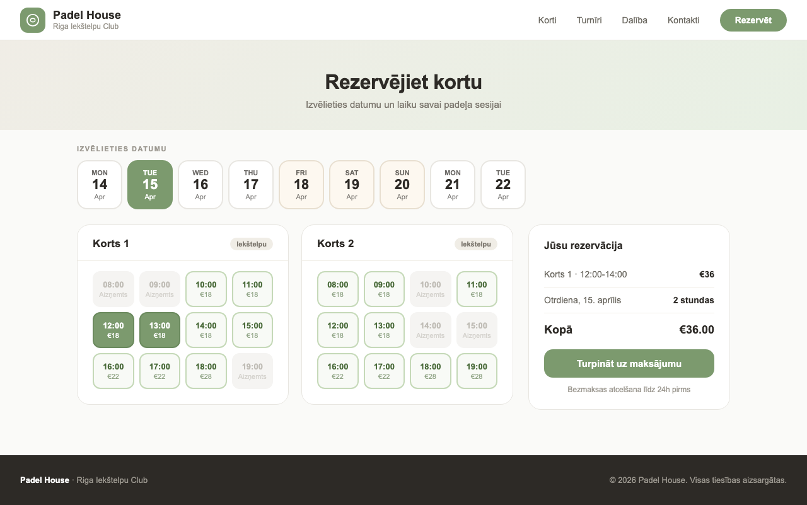This screenshot has height=505, width=807.
Task: Choose Wednesday 16 April date
Action: point(200,185)
